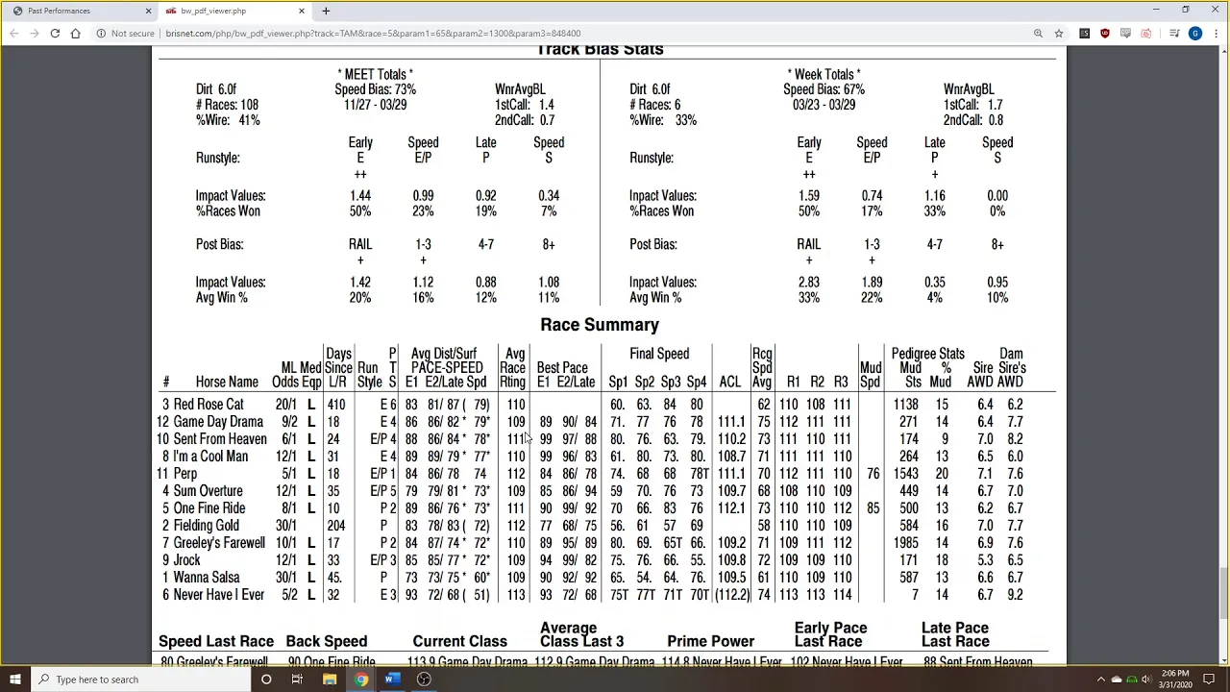This screenshot has width=1230, height=692.
Task: Open the Windows Start menu
Action: tap(15, 680)
